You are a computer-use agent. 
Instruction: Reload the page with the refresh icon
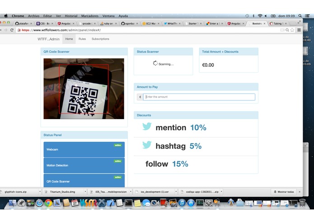coord(12,30)
